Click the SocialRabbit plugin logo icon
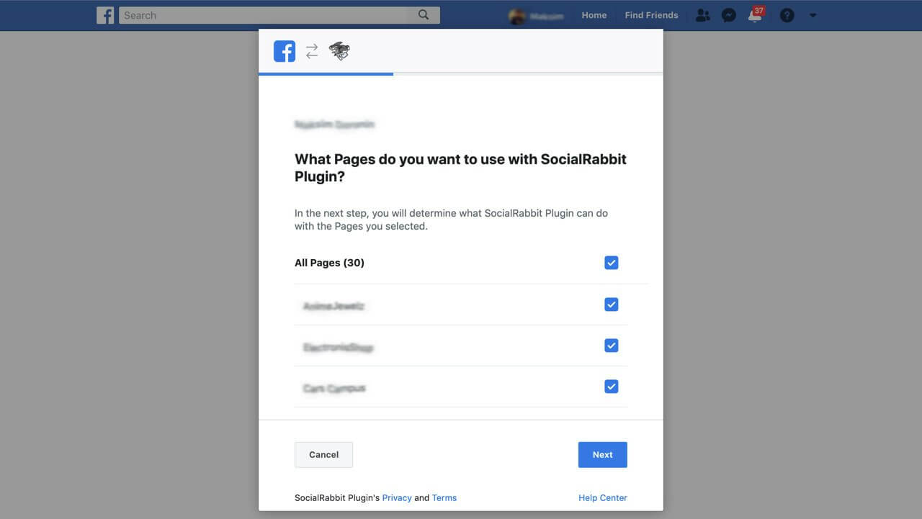Viewport: 922px width, 519px height. [339, 50]
